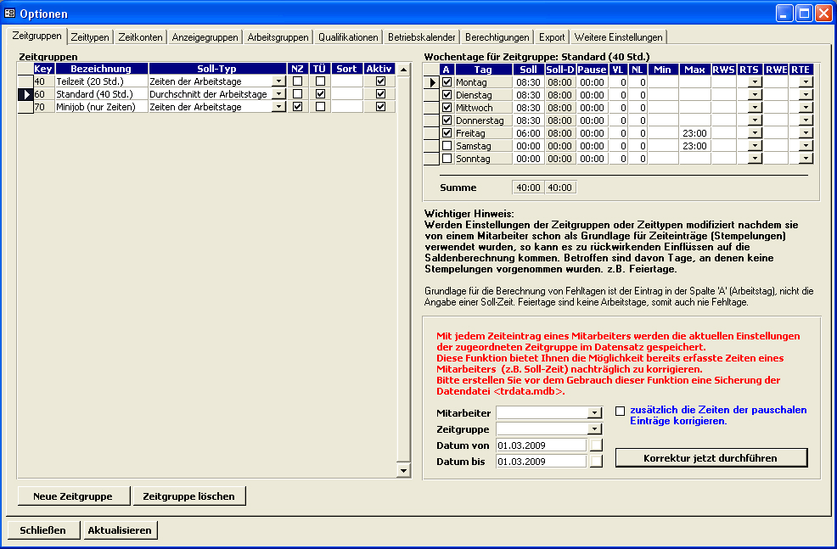837x549 pixels.
Task: Go to the Arbeitsgruppen tab
Action: click(278, 37)
